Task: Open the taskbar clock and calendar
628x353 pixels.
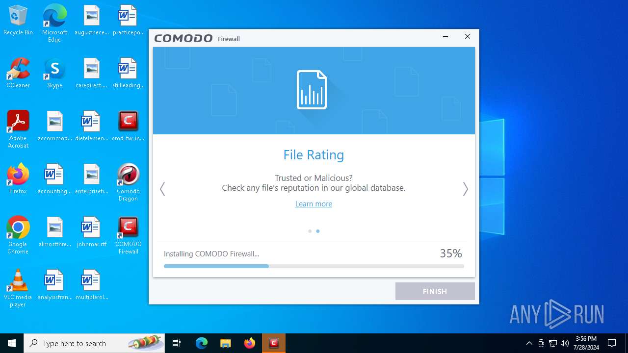Action: (586, 343)
